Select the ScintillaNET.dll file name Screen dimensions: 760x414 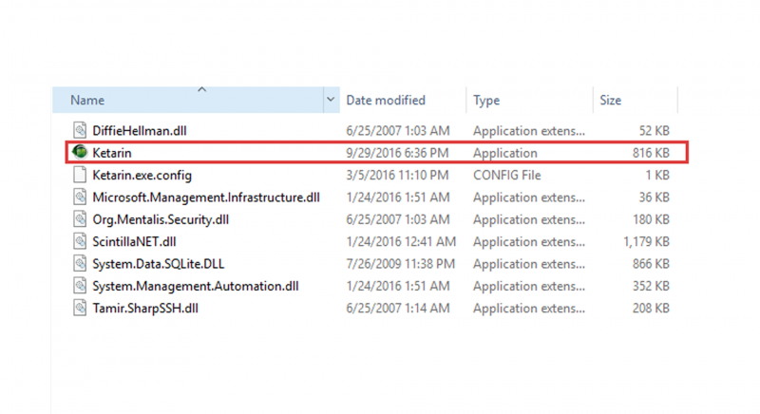coord(134,242)
